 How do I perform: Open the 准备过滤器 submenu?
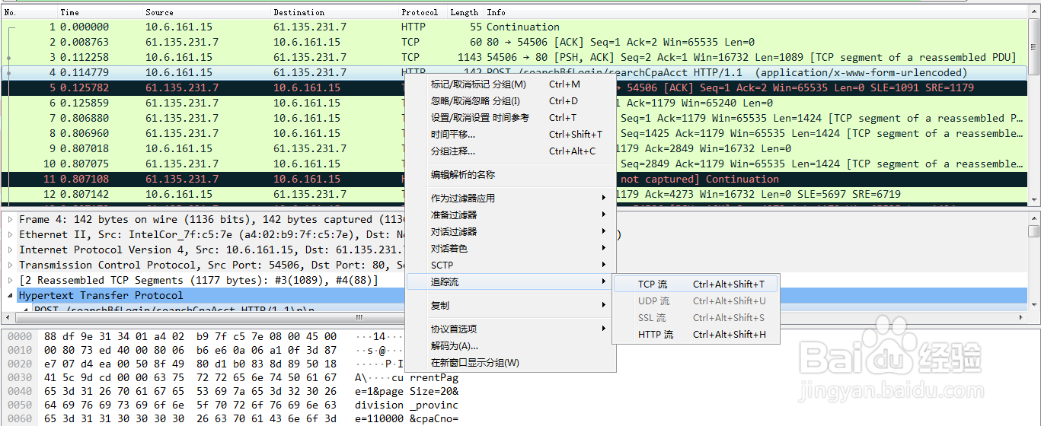click(509, 215)
